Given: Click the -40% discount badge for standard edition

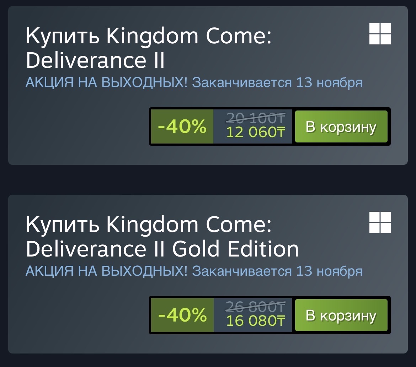Looking at the screenshot, I should [x=182, y=127].
